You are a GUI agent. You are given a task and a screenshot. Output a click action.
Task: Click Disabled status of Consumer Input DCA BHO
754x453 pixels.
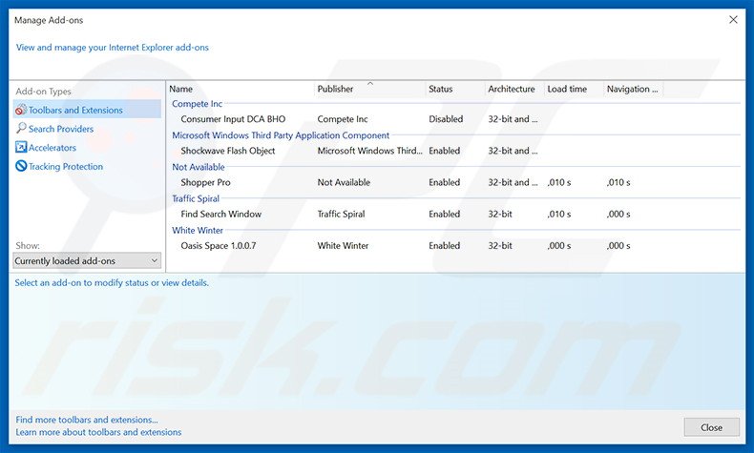[x=446, y=119]
